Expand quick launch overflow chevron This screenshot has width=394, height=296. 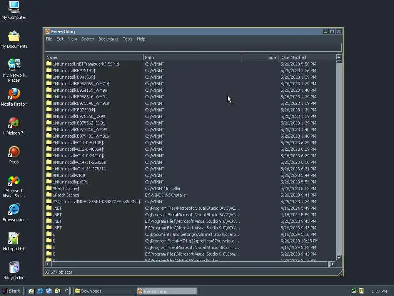point(66,290)
